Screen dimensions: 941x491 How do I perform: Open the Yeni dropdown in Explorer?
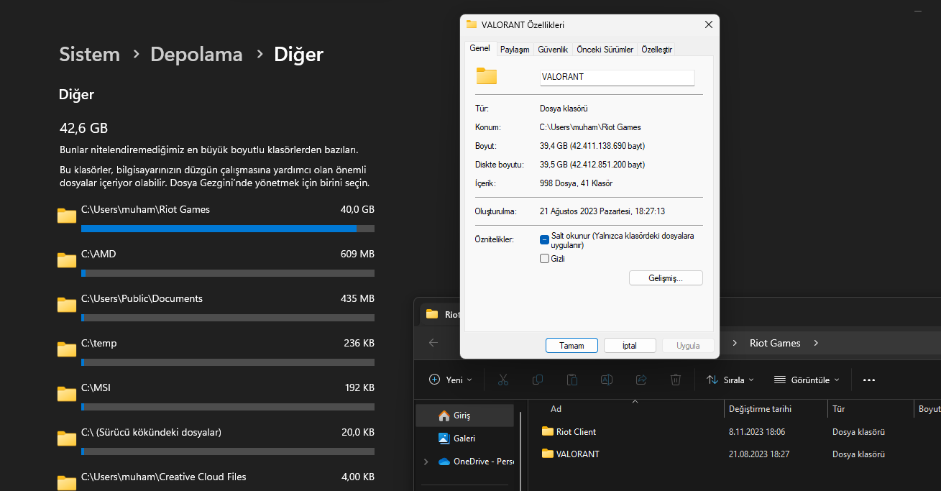451,380
